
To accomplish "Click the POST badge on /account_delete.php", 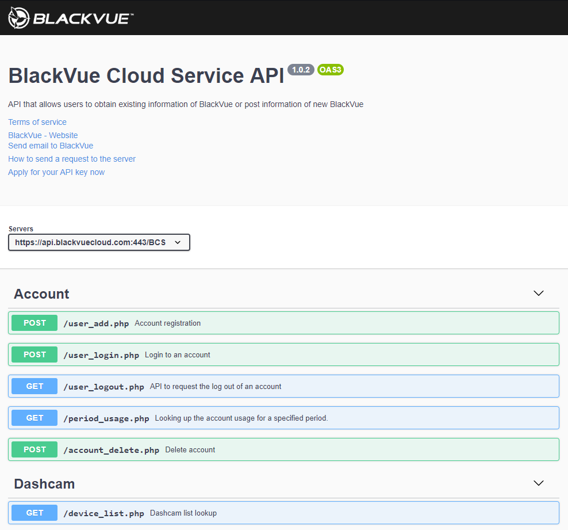I will pyautogui.click(x=34, y=449).
